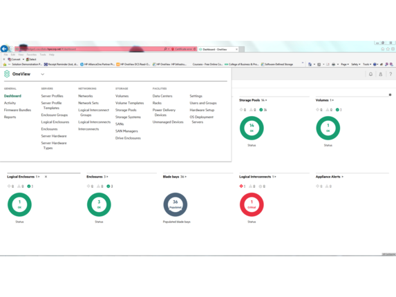The width and height of the screenshot is (396, 297).
Task: Open Server Hardware Types page
Action: (x=54, y=145)
